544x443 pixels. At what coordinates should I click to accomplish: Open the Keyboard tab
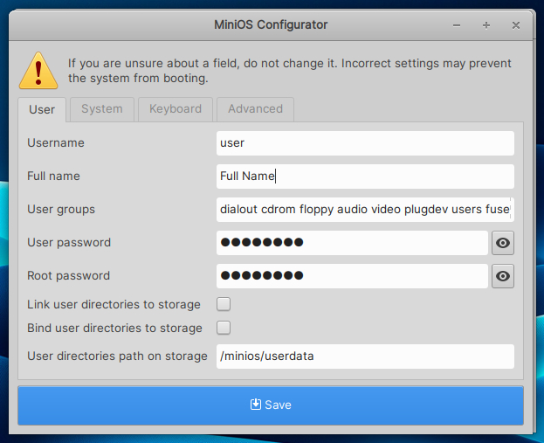pyautogui.click(x=175, y=109)
